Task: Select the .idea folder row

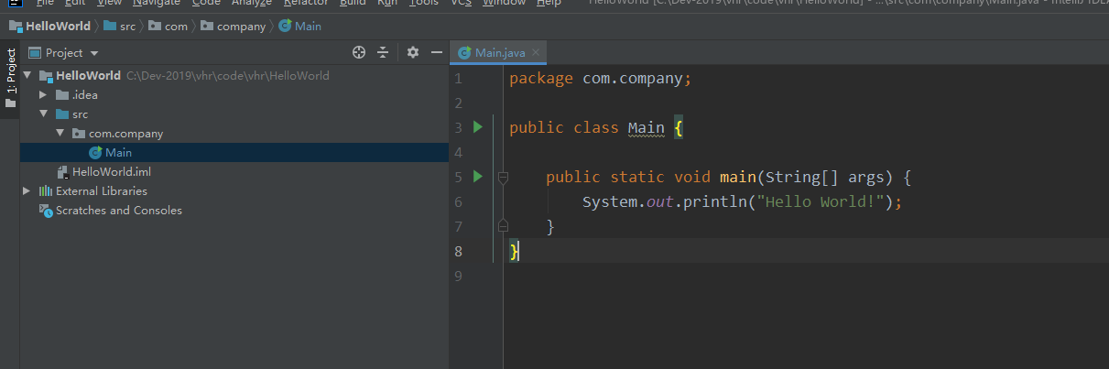Action: [234, 95]
